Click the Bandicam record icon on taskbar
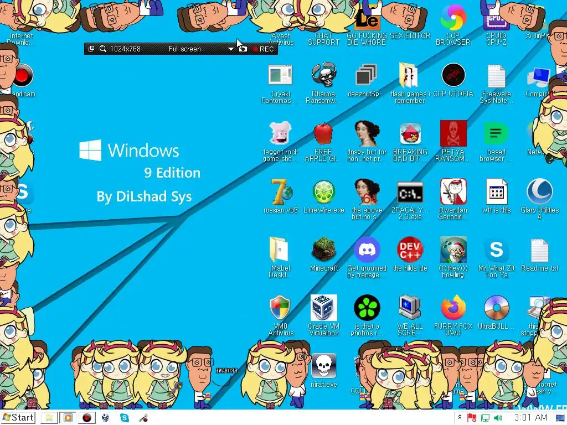The image size is (567, 425). pos(87,418)
